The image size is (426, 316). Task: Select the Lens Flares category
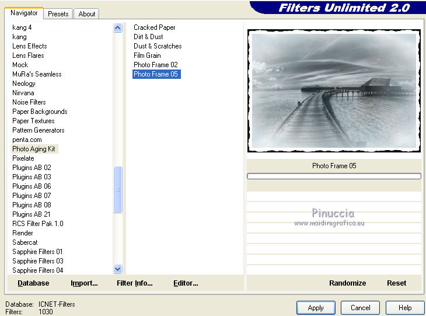[x=28, y=55]
